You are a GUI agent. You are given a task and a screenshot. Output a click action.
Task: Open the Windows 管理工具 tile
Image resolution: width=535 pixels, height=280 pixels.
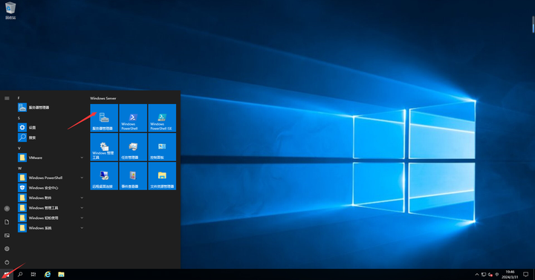click(104, 147)
